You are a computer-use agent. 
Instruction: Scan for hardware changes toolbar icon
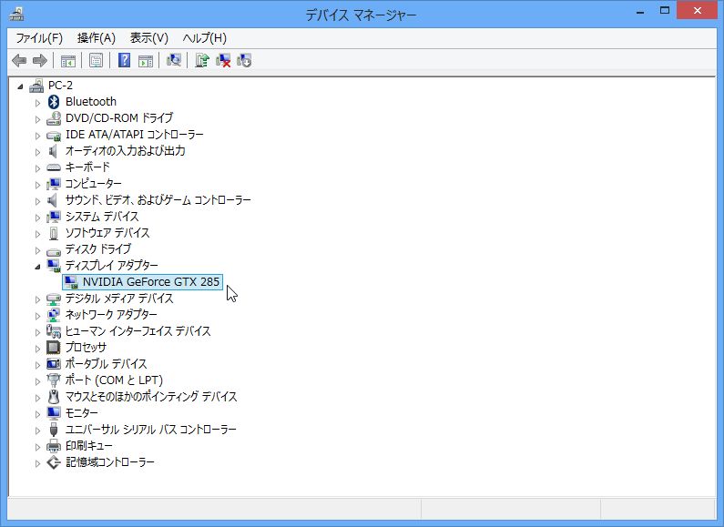click(x=174, y=60)
